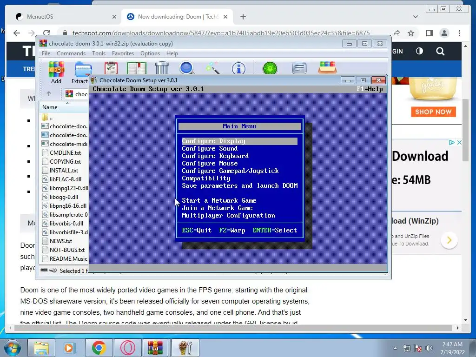Toggle TechSpot dark mode contrast icon
This screenshot has width=476, height=357.
pyautogui.click(x=420, y=51)
